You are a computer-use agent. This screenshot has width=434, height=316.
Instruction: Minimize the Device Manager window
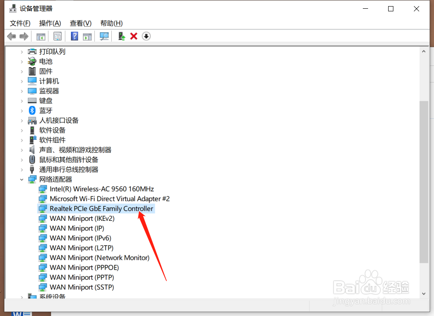pos(365,9)
